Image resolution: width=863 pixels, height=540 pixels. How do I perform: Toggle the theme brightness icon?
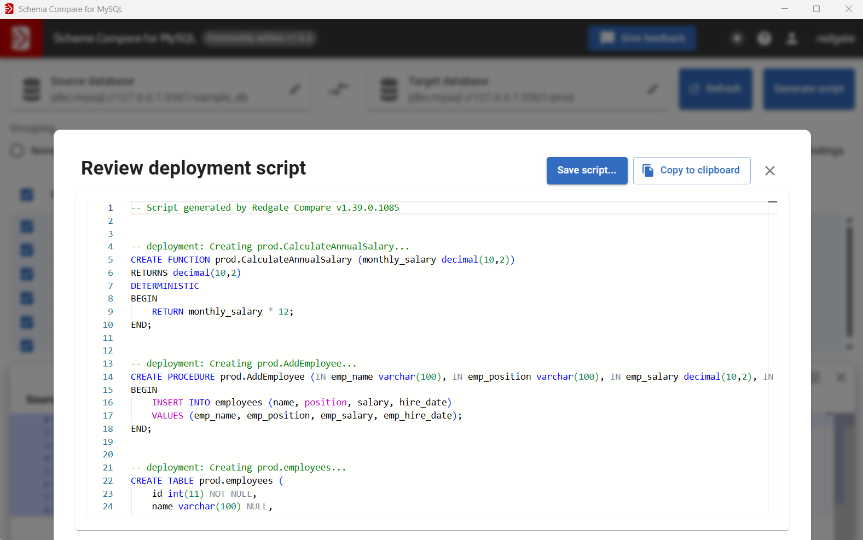(737, 38)
